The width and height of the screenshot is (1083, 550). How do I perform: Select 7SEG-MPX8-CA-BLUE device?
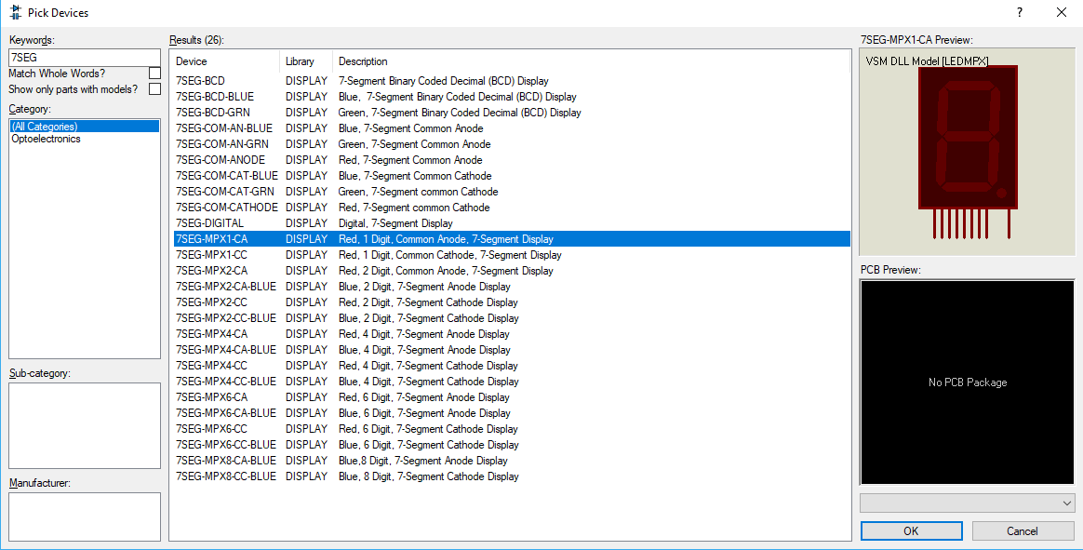coord(512,461)
